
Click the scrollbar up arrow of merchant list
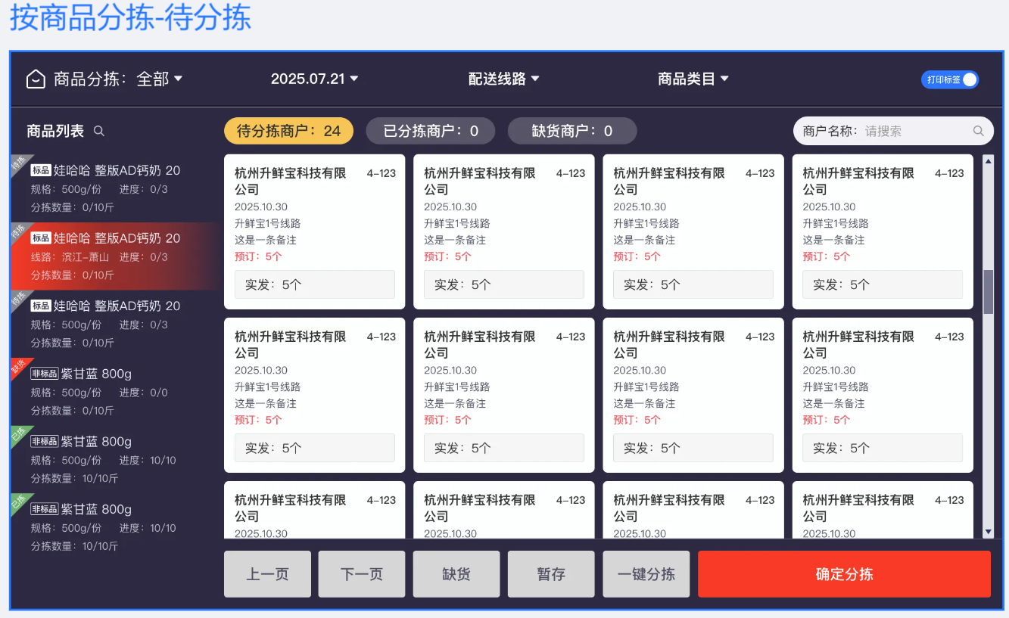(988, 160)
